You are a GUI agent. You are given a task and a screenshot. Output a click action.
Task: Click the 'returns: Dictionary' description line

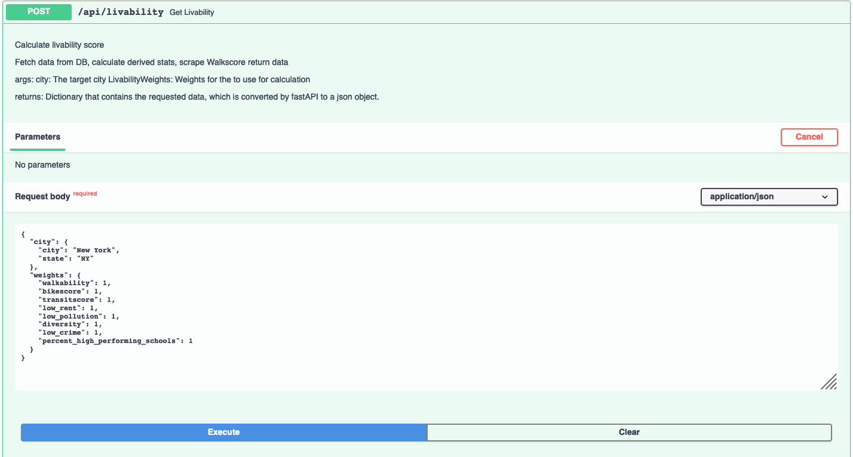pos(197,97)
